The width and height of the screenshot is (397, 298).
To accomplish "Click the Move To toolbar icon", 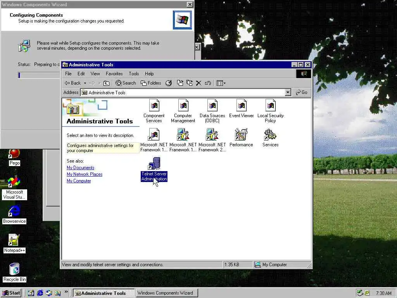I will pos(180,83).
